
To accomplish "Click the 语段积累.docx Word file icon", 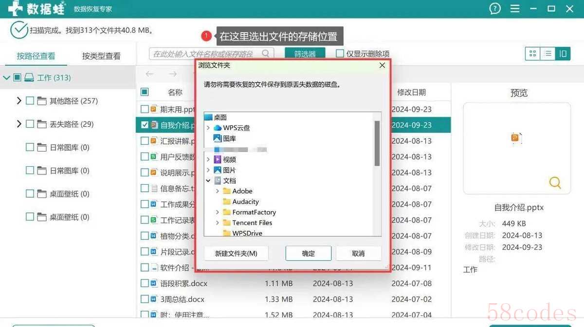I will click(154, 283).
